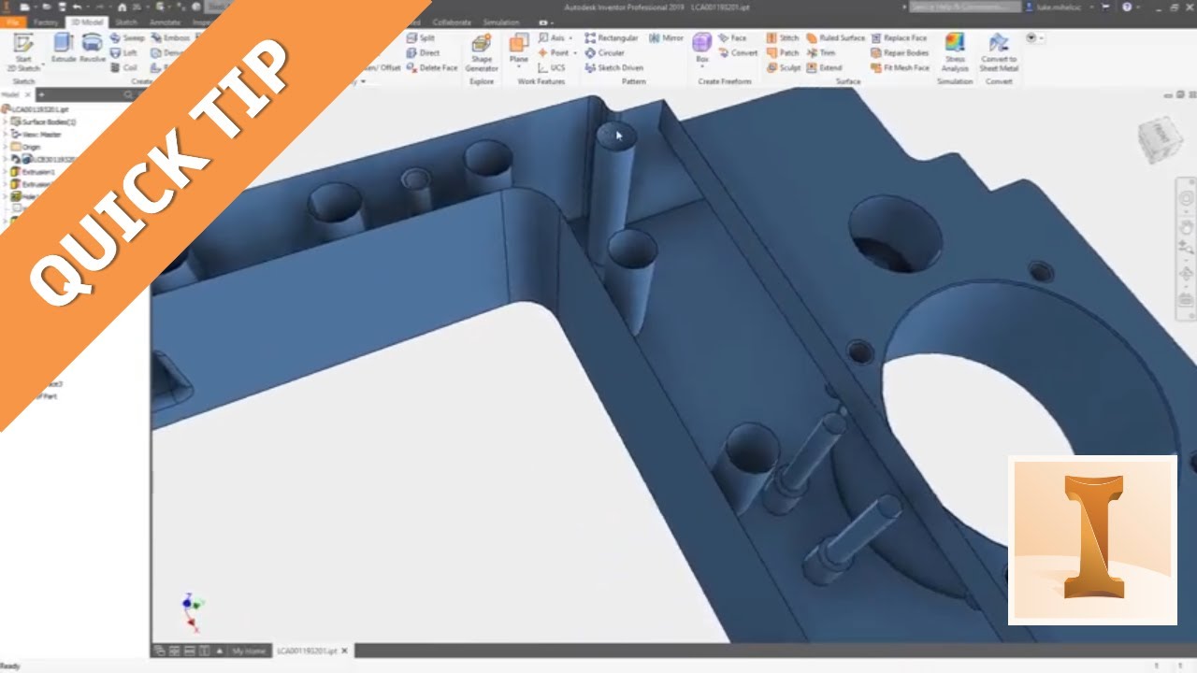Screen dimensions: 1197x673
Task: Click the Ruled Surface tool
Action: click(835, 38)
